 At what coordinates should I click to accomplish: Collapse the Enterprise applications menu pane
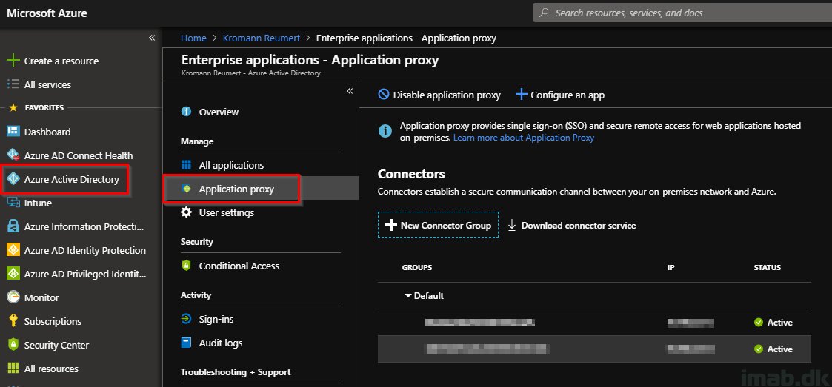pos(350,91)
